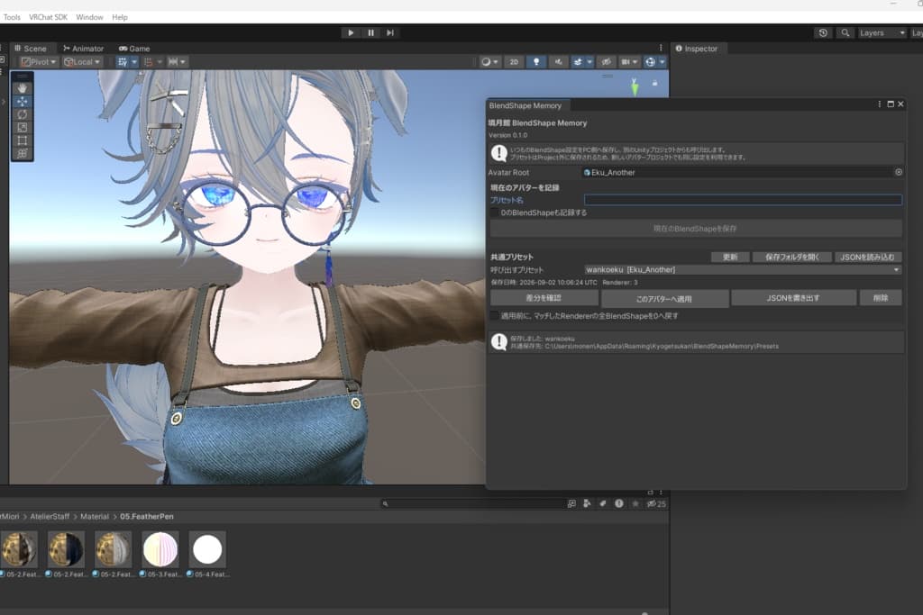Toggle Project hidden packages count icon

click(656, 504)
